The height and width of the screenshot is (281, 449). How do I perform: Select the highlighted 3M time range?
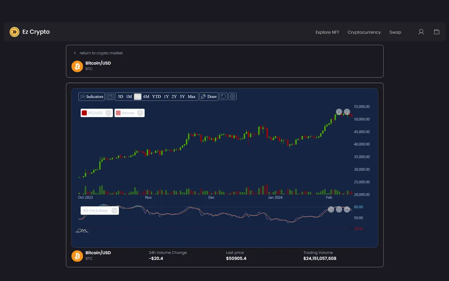pyautogui.click(x=137, y=97)
